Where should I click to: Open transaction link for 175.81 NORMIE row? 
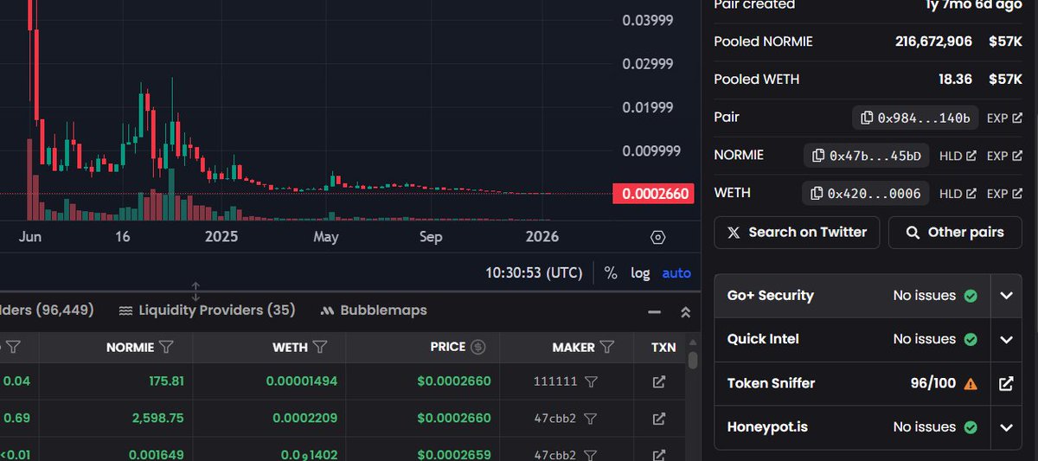coord(658,381)
